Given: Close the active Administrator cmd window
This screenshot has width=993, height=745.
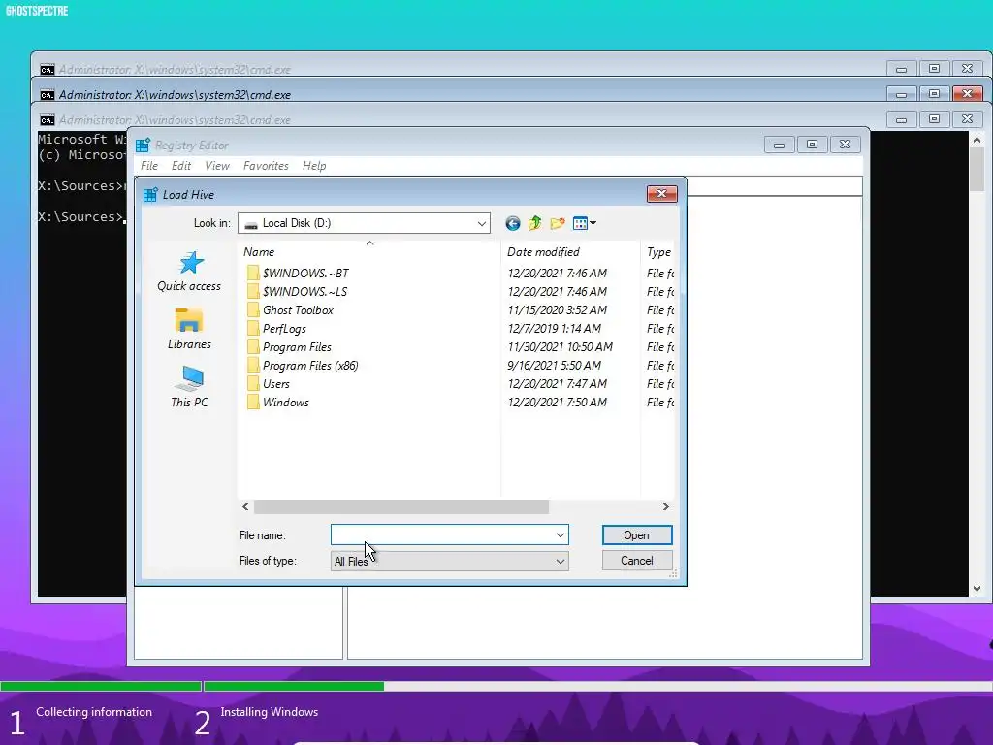Looking at the screenshot, I should [967, 94].
